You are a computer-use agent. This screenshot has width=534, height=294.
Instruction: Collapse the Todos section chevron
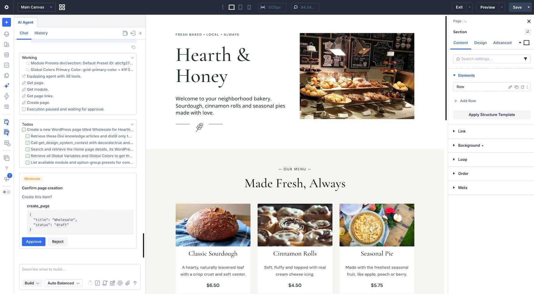(x=132, y=124)
